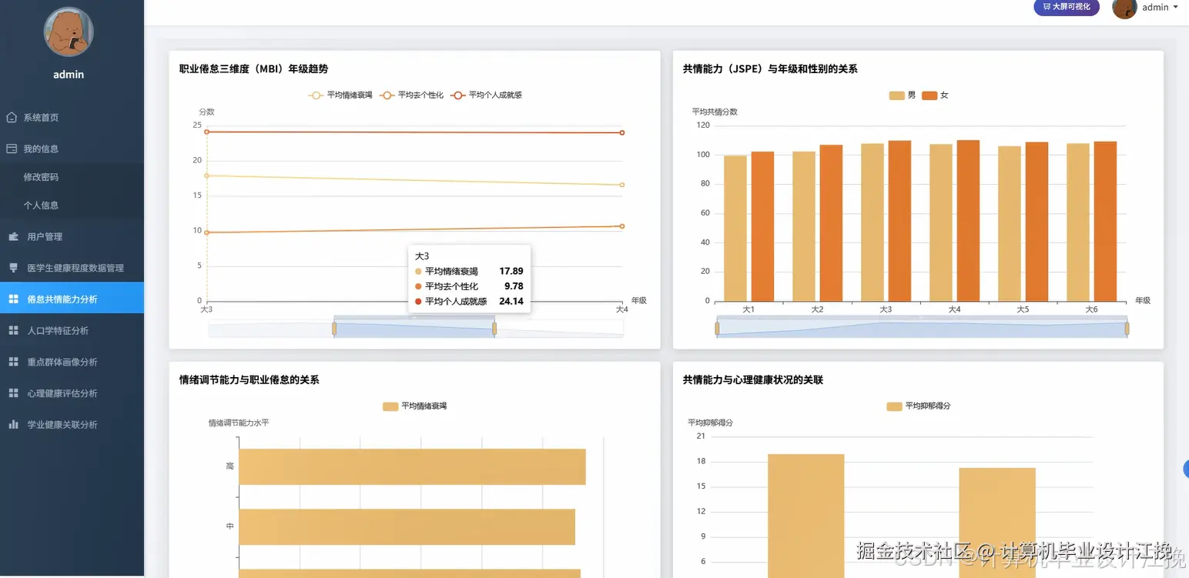Toggle 平均去个性化 legend series

(412, 95)
